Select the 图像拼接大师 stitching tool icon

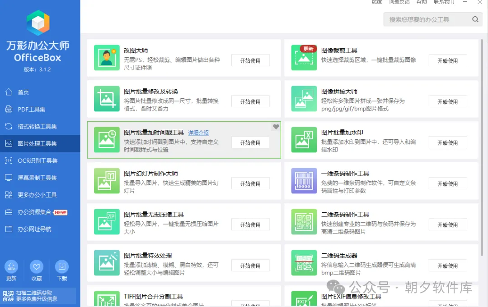(x=304, y=99)
